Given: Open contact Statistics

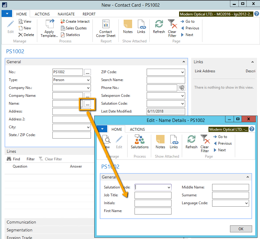Looking at the screenshot, I should [70, 35].
